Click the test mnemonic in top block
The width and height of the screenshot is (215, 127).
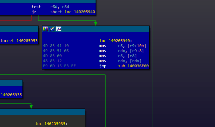click(x=36, y=7)
